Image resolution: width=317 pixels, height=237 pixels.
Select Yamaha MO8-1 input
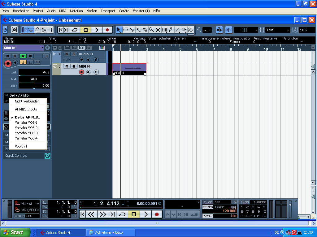28,123
